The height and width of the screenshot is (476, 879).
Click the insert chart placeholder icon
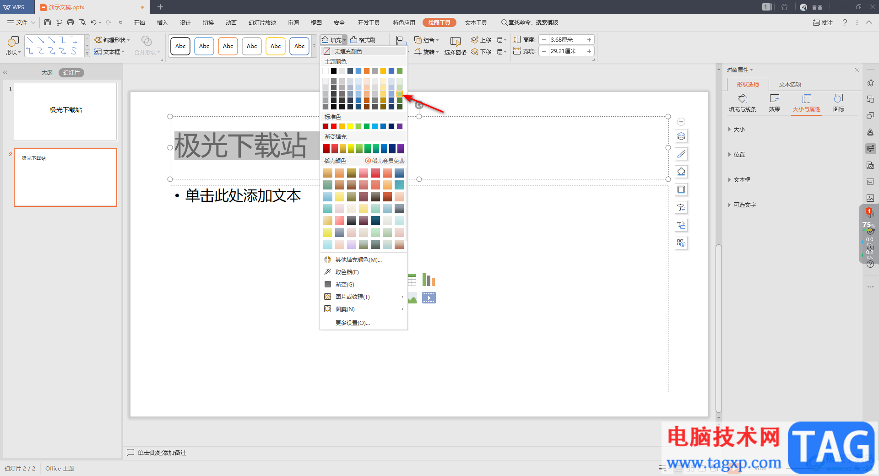pos(429,280)
